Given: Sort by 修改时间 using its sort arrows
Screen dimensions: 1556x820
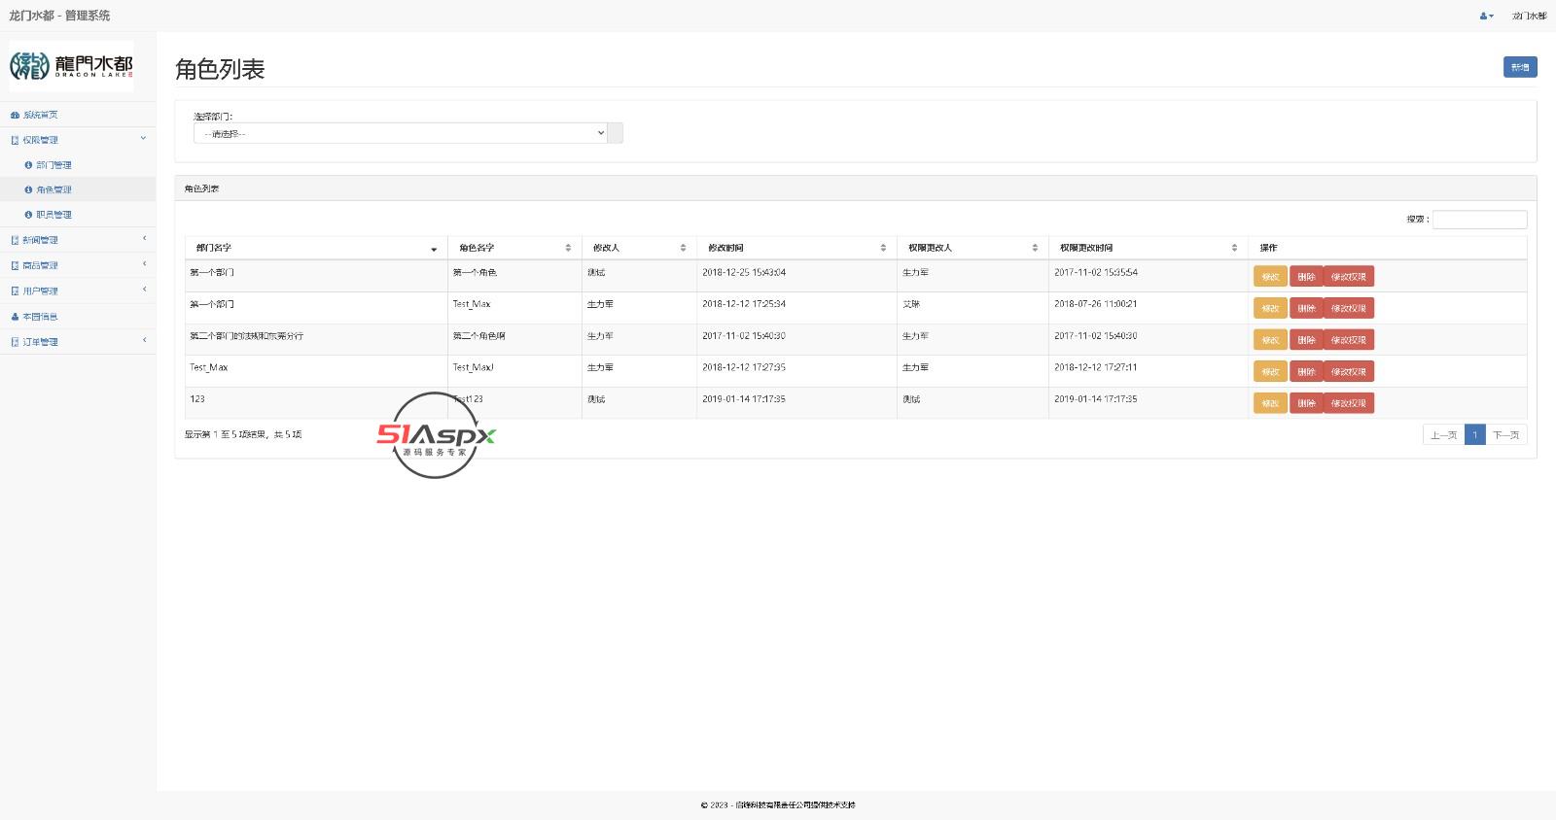Looking at the screenshot, I should 883,248.
